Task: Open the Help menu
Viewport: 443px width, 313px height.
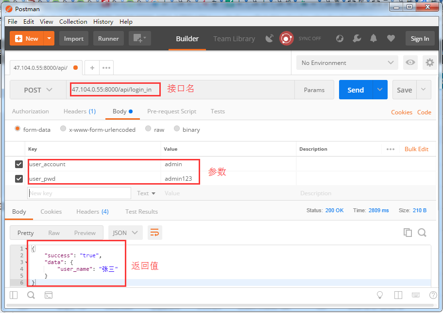Action: point(126,21)
